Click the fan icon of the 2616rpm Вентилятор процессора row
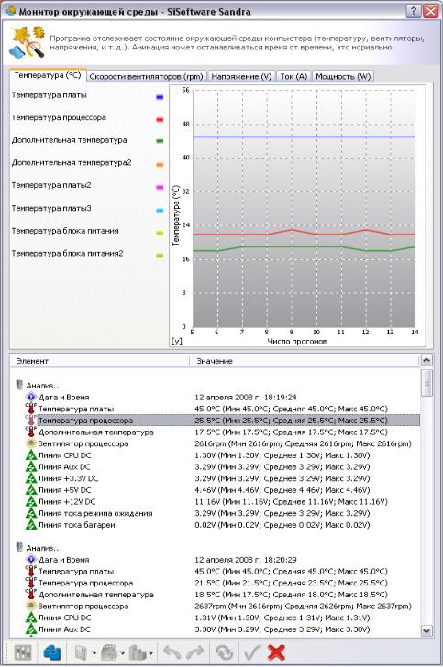The width and height of the screenshot is (443, 667). pos(30,443)
